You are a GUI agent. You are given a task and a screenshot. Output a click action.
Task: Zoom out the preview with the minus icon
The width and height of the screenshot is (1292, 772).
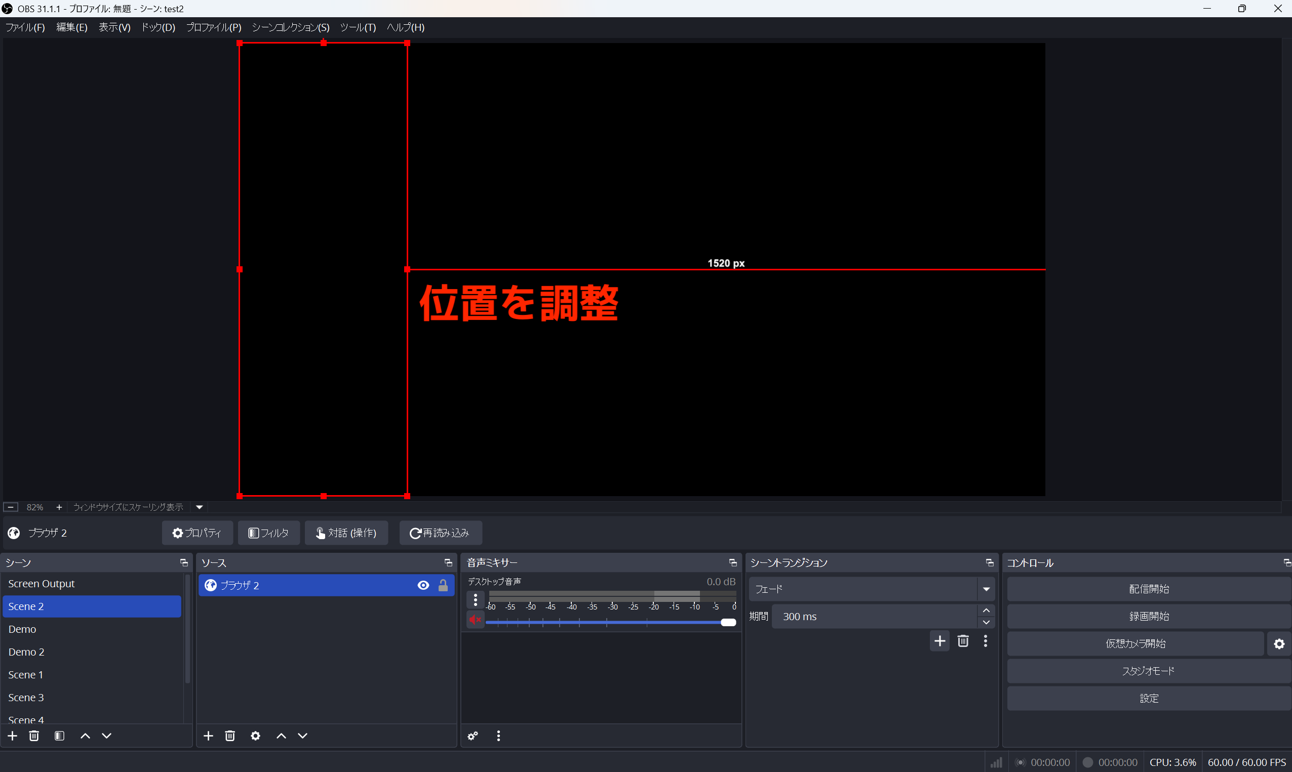coord(11,507)
